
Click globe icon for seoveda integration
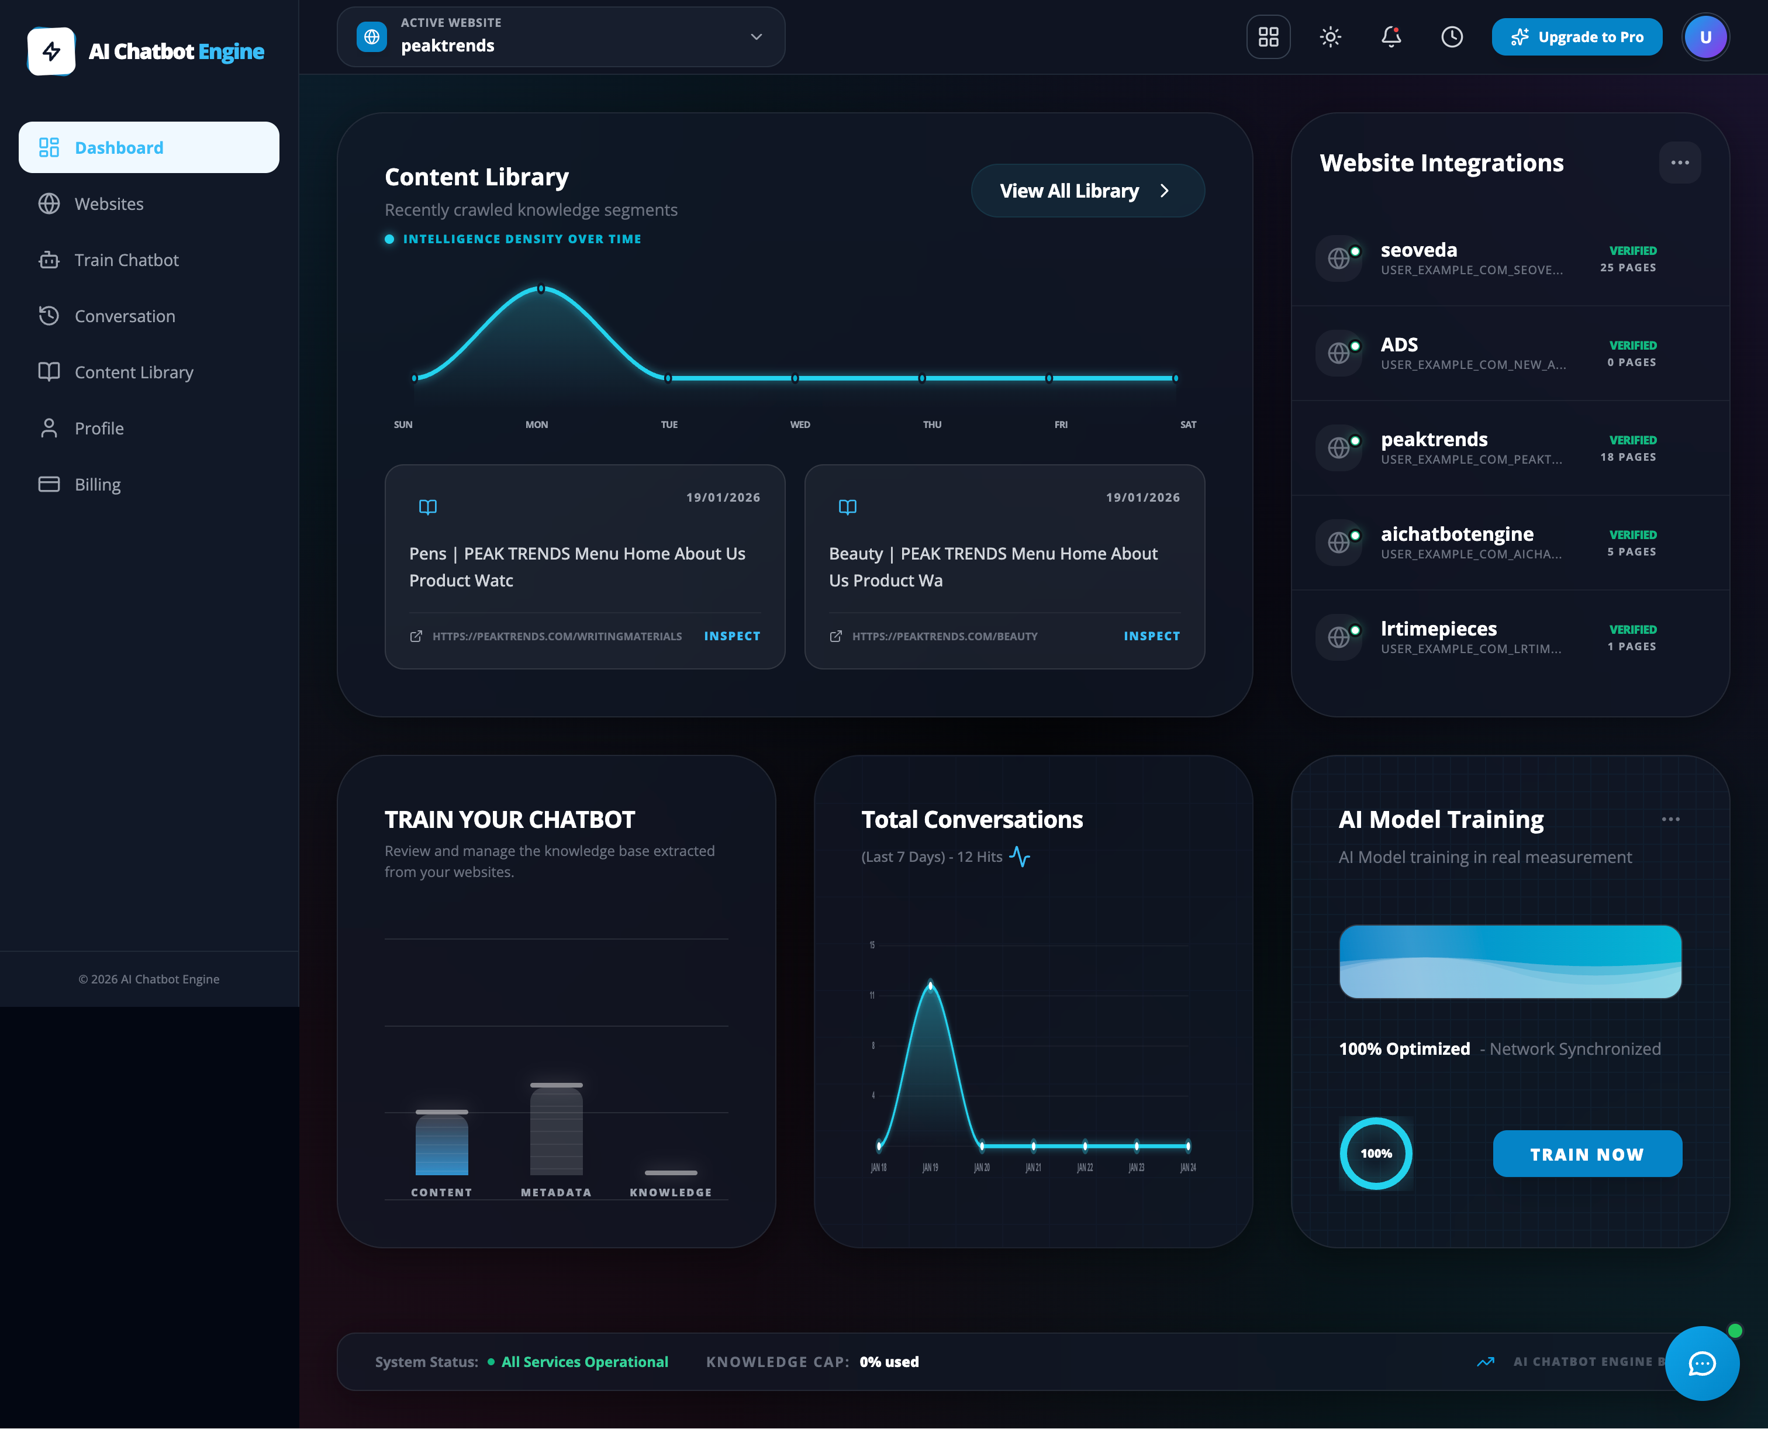[x=1339, y=258]
